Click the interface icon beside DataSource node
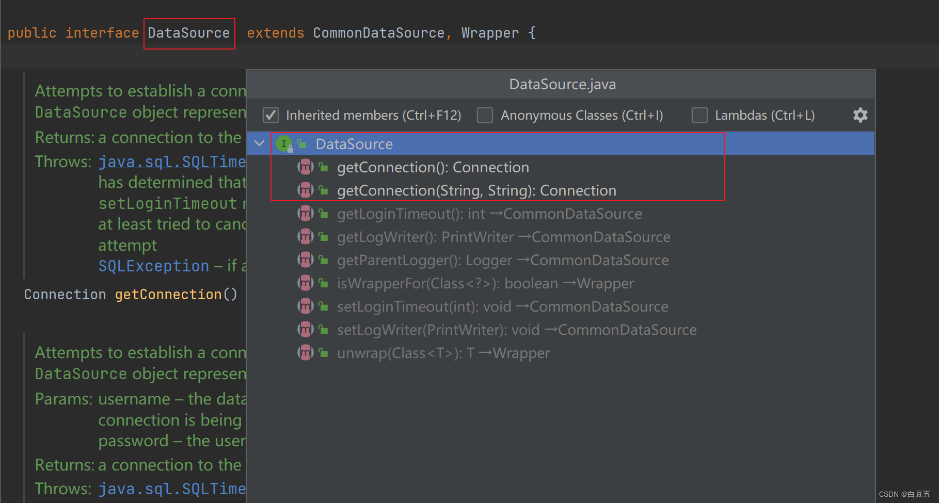Image resolution: width=939 pixels, height=503 pixels. [x=284, y=143]
